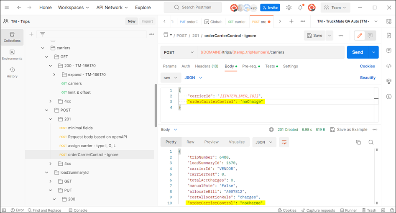
Task: Copy the response body with copy icon
Action: point(358,142)
